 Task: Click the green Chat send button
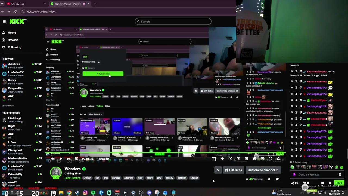pos(339,183)
